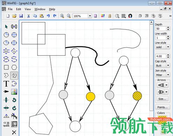Copy selection with the copy icon
The image size is (173, 136).
[x=35, y=16]
